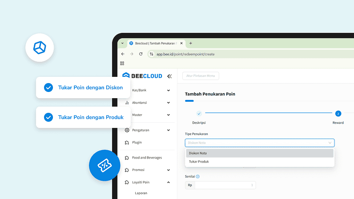Open the Pengaturan sidebar menu
354x199 pixels.
coord(141,130)
